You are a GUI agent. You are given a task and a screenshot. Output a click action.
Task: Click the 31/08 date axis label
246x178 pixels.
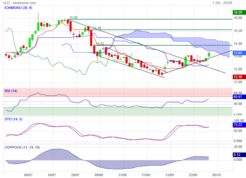point(146,175)
